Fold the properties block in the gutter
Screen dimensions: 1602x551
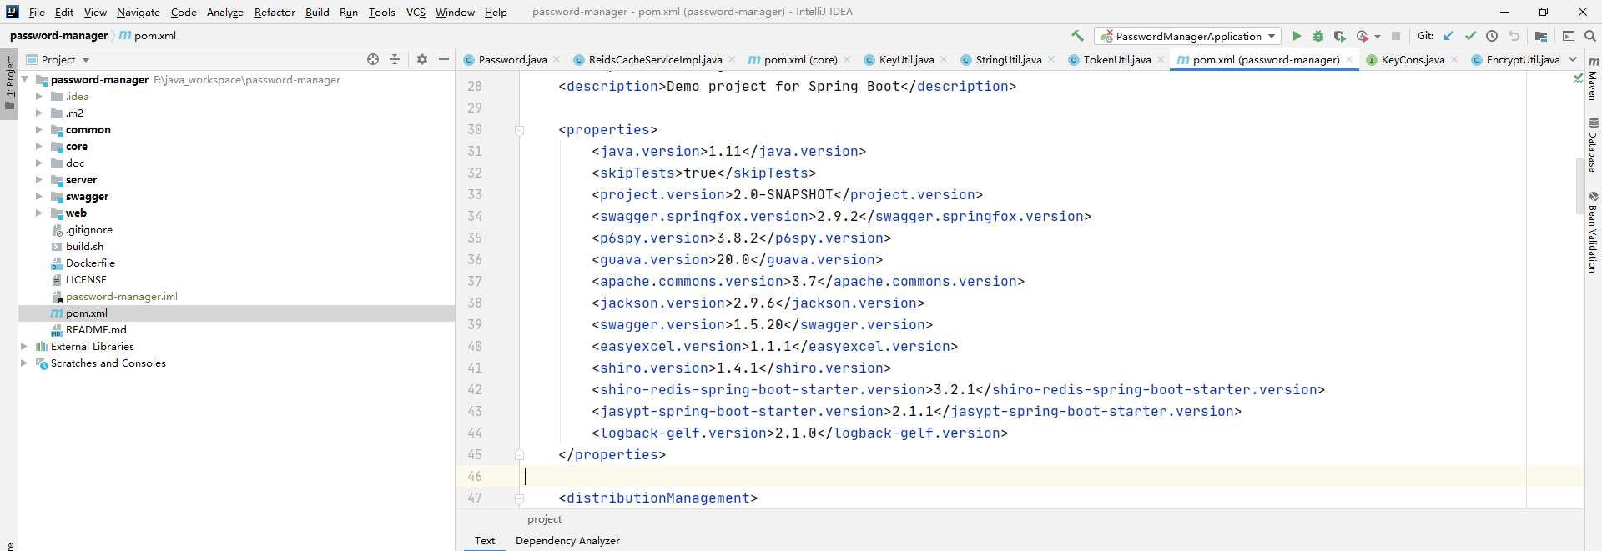pyautogui.click(x=519, y=130)
